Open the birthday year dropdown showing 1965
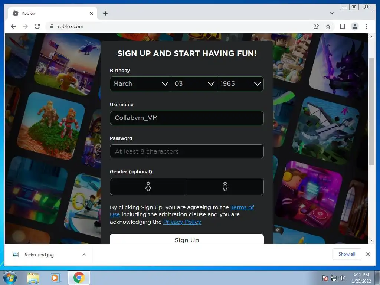This screenshot has width=380, height=285. (x=240, y=84)
